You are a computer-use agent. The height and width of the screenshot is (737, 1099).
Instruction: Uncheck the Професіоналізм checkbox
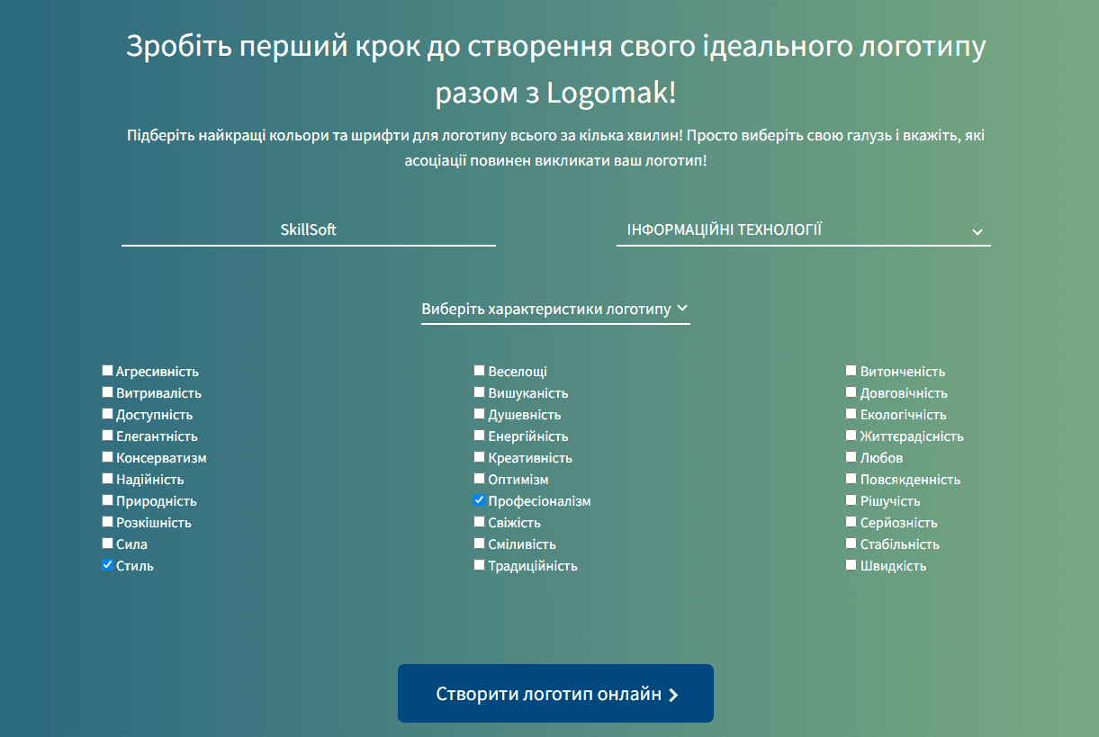479,500
